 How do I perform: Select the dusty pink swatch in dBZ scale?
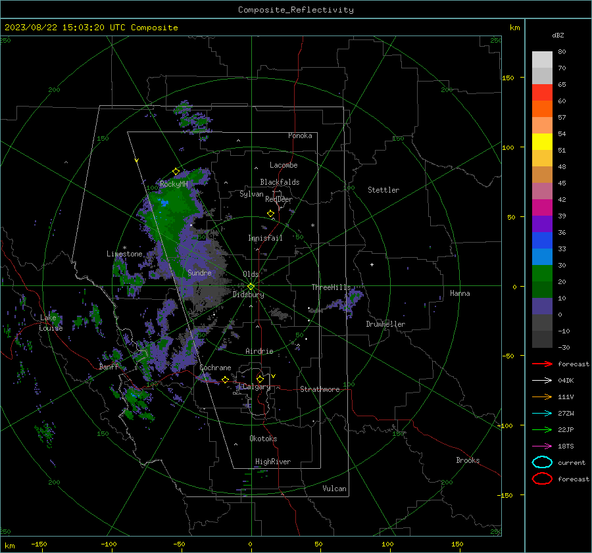[x=542, y=191]
